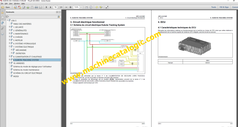Viewport: 238px width, 127px height.
Task: Click the Convert file to PDF icon
Action: click(15, 7)
